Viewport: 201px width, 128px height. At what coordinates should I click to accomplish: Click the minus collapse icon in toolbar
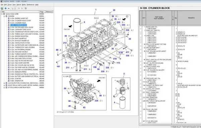click(9, 8)
